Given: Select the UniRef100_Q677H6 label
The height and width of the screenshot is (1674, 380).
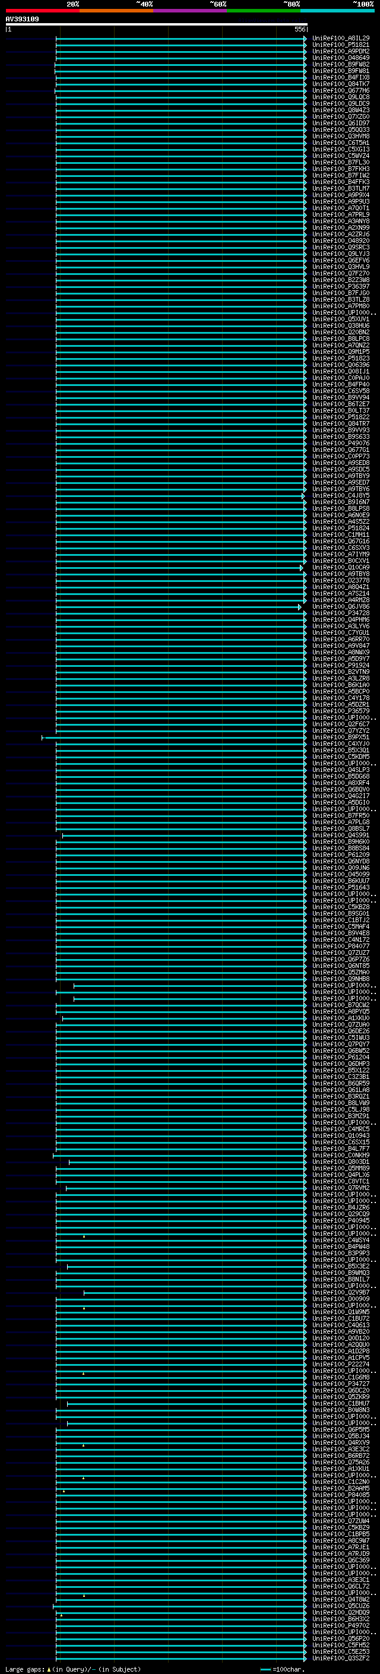Looking at the screenshot, I should (x=340, y=90).
